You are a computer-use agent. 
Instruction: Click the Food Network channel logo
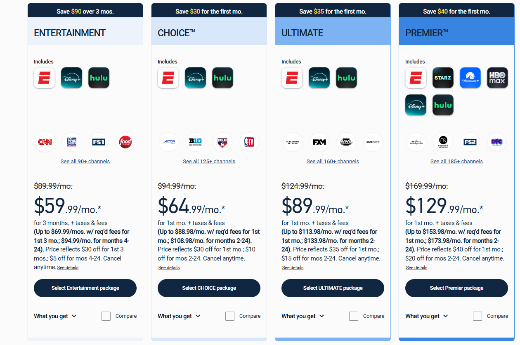click(x=125, y=142)
